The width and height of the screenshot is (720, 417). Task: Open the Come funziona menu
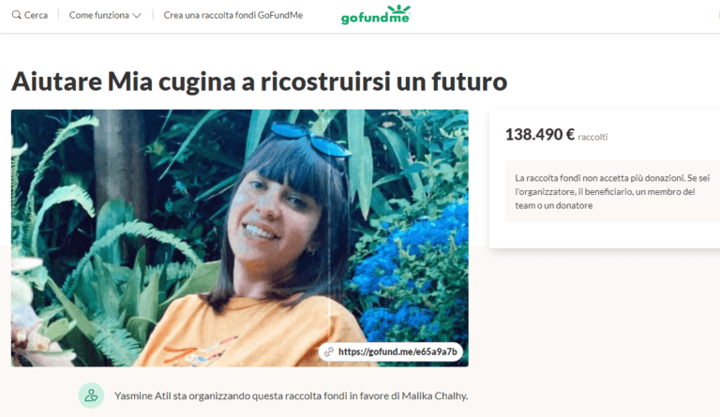click(105, 15)
